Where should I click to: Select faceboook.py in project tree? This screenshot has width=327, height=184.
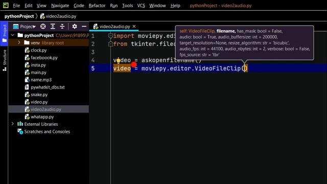(x=44, y=58)
